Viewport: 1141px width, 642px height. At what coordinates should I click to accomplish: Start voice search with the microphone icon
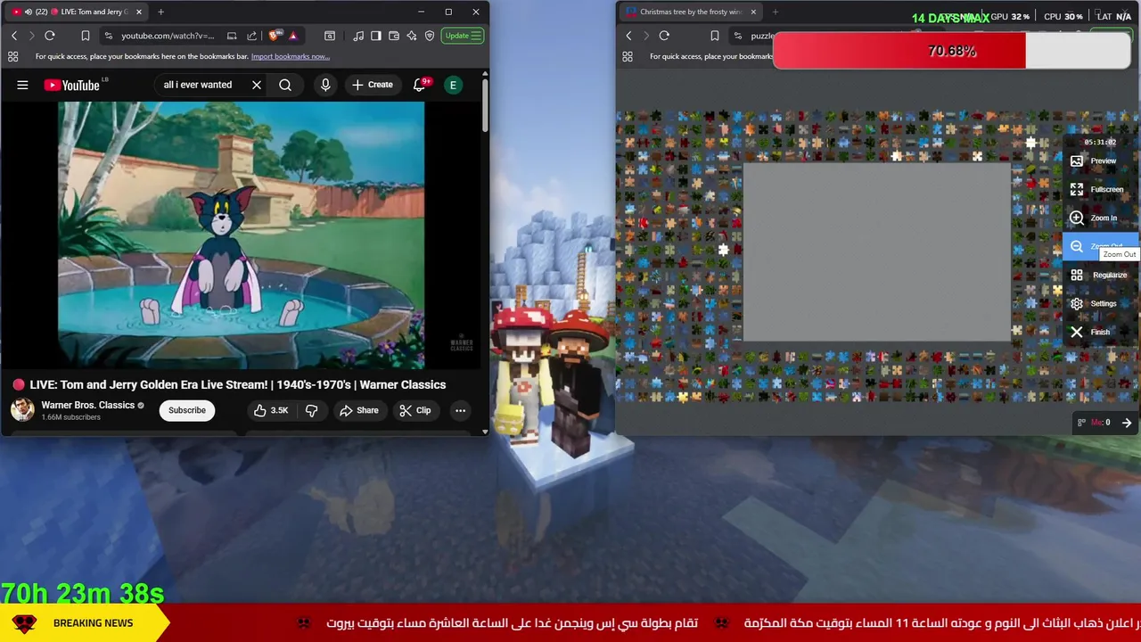[x=325, y=85]
